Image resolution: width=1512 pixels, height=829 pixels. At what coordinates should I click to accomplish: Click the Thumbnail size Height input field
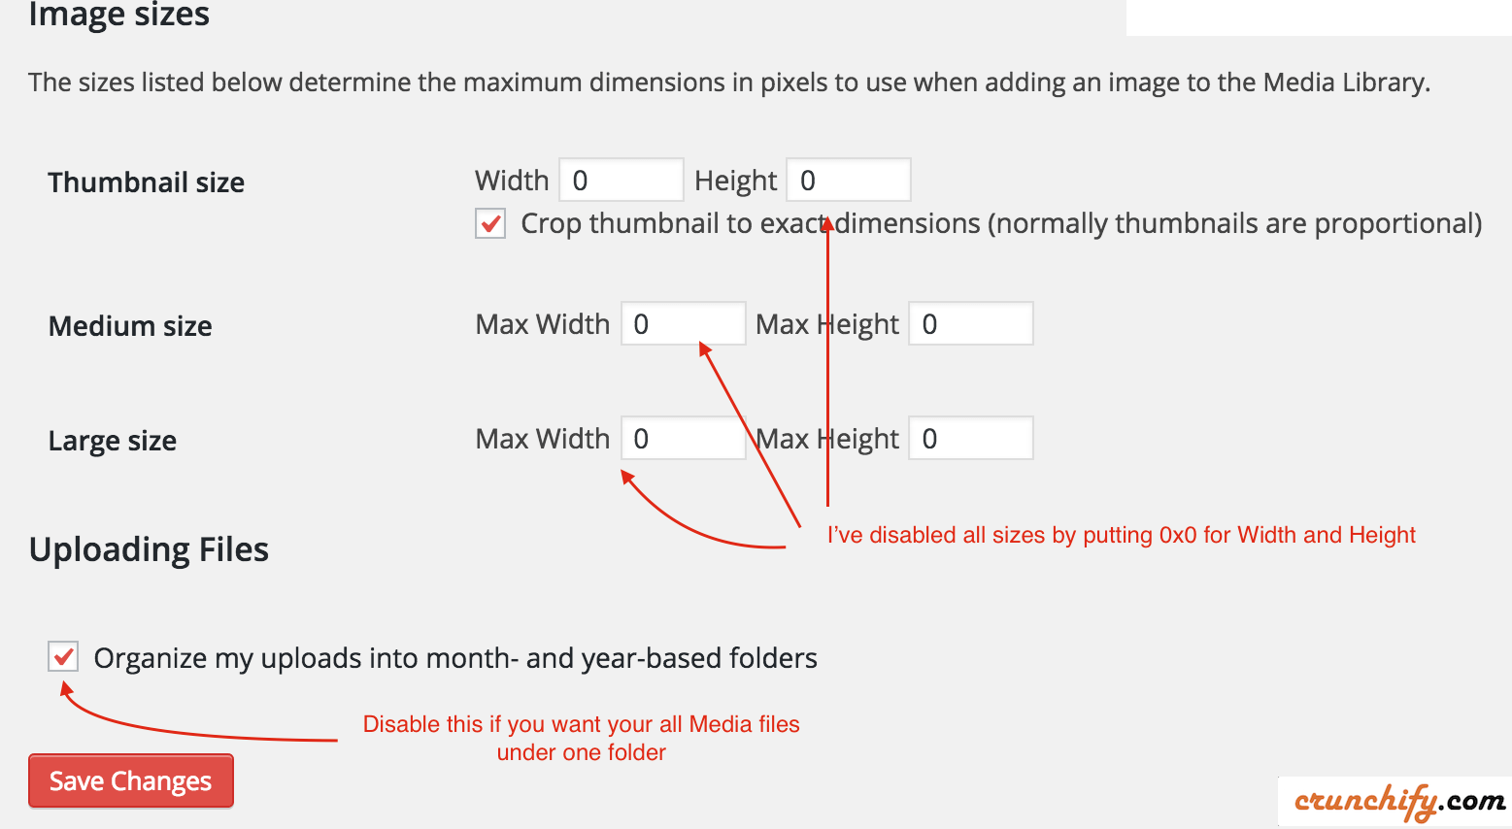pos(849,181)
